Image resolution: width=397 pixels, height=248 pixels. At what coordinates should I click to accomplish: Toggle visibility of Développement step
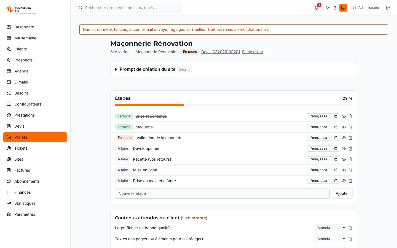tap(344, 149)
